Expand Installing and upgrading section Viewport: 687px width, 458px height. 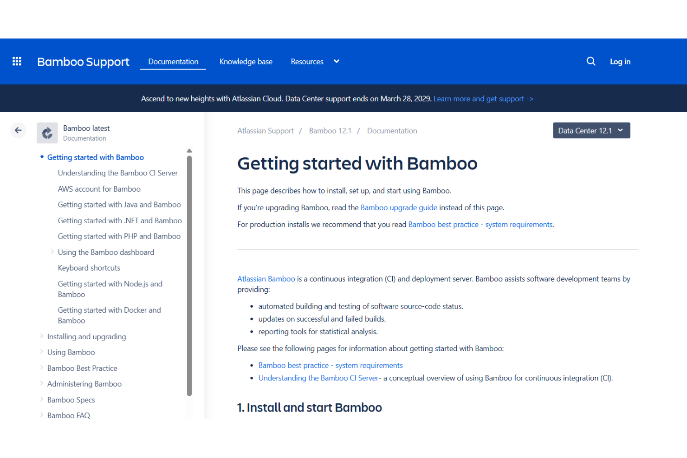41,336
